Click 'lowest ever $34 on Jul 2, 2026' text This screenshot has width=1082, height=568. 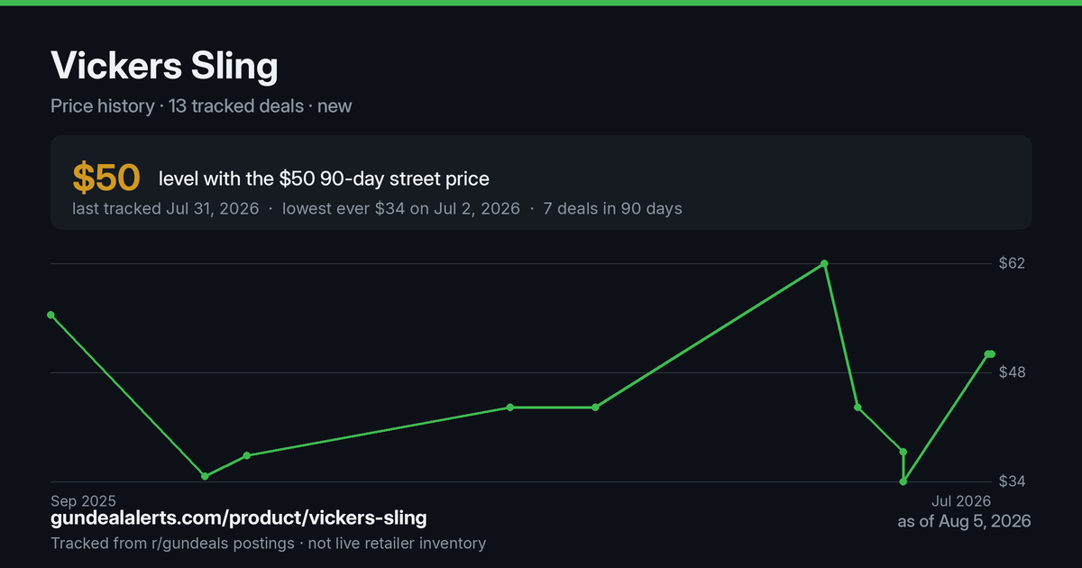pos(401,208)
